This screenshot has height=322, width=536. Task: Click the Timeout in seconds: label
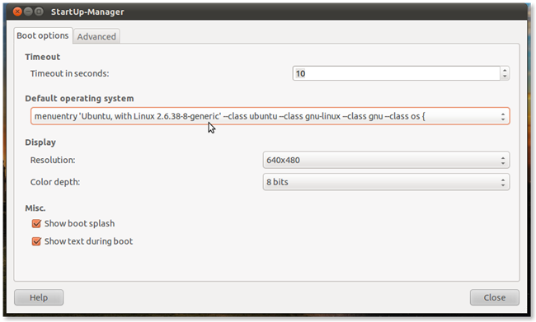70,73
